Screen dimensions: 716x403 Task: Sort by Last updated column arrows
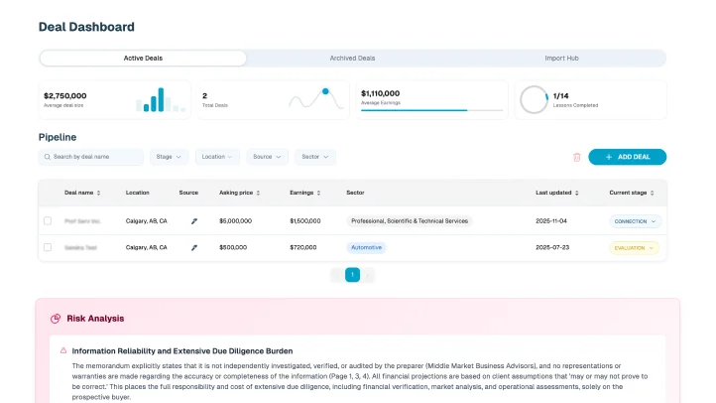pos(577,193)
